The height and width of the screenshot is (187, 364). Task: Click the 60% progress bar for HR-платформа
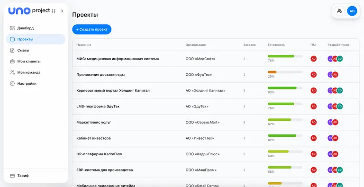coord(285,151)
